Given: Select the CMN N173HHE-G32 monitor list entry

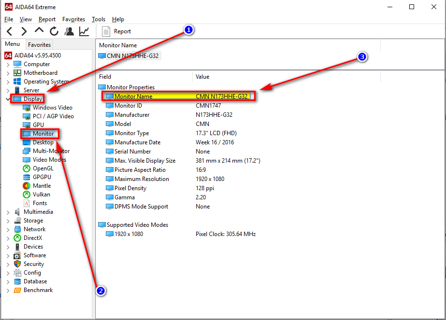Looking at the screenshot, I should coord(129,56).
